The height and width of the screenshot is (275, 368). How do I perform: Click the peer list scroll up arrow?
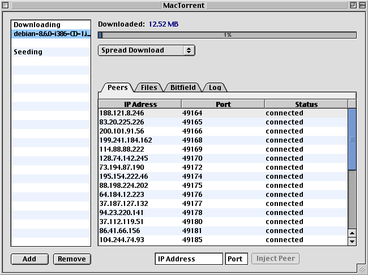tap(352, 233)
